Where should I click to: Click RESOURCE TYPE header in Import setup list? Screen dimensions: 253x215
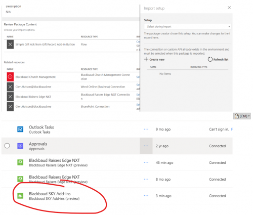tap(199, 67)
